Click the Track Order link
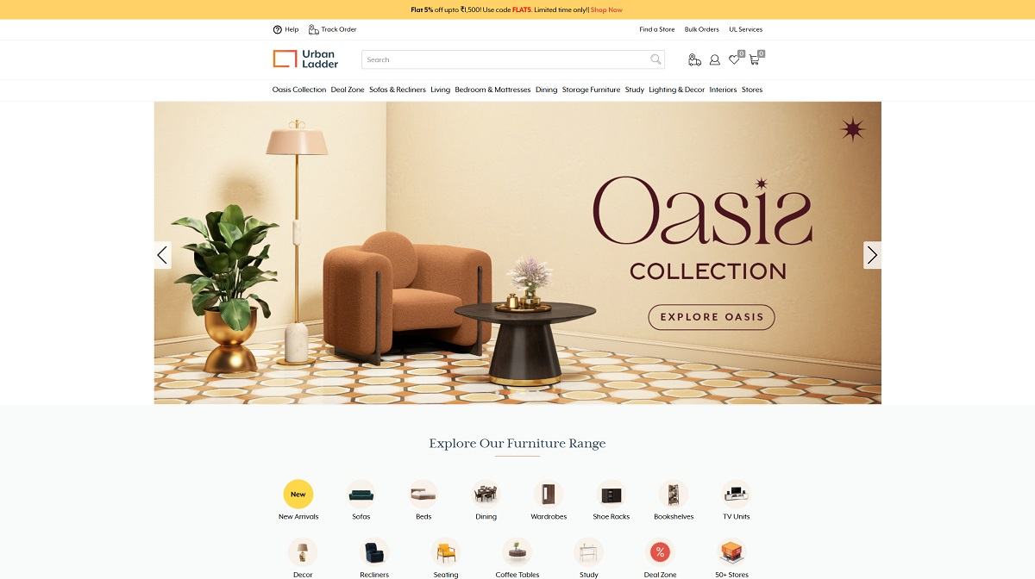 click(332, 29)
